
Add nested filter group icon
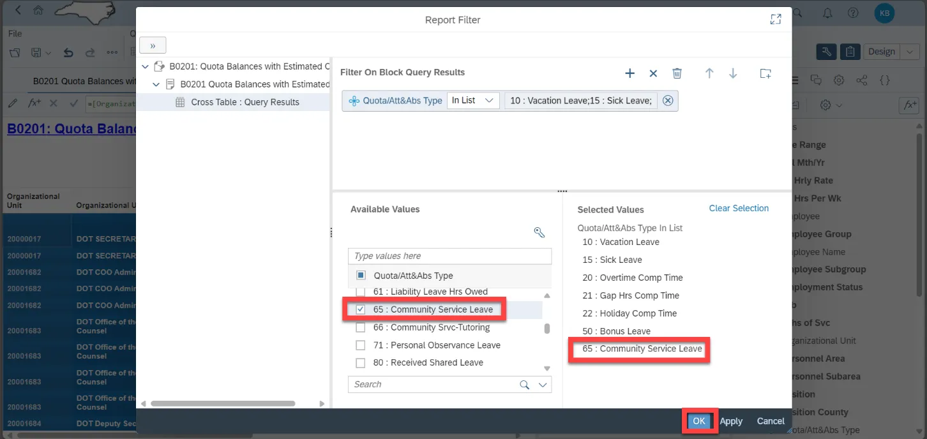(x=765, y=73)
